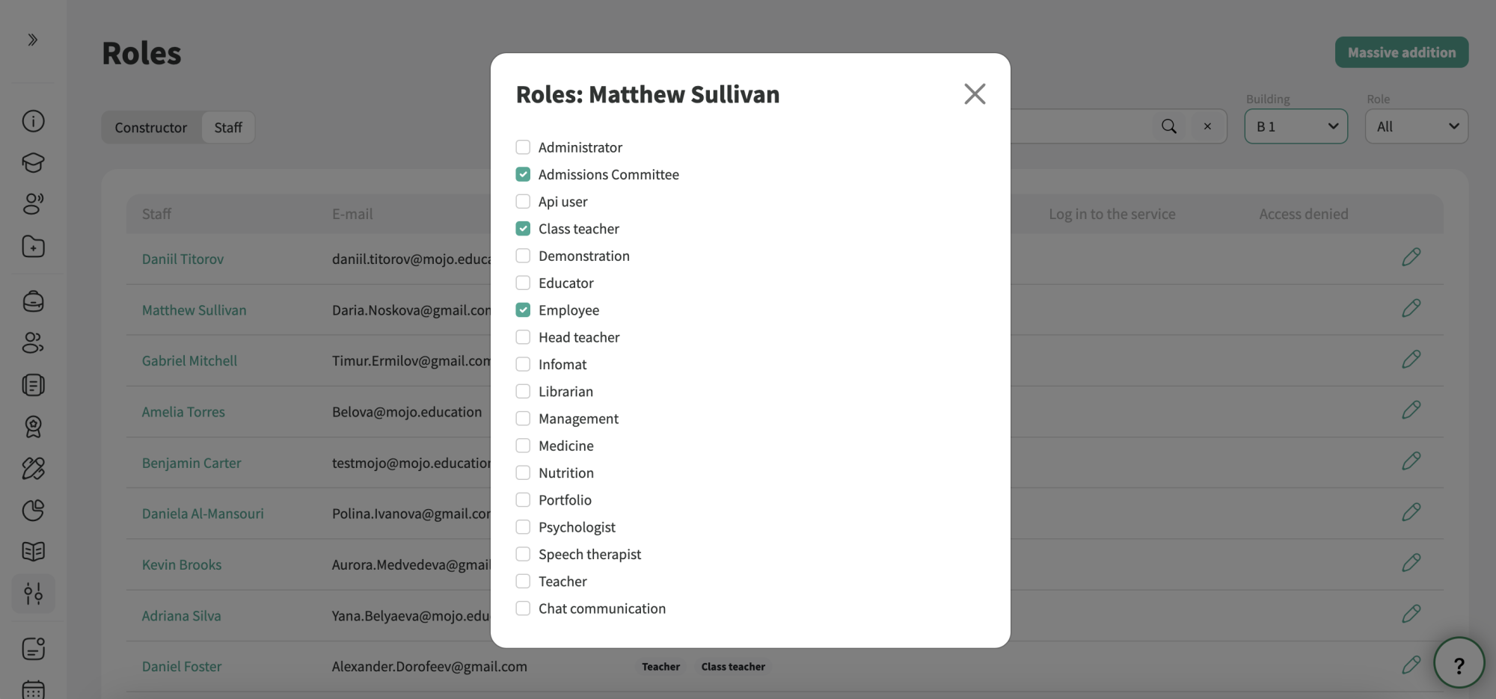The height and width of the screenshot is (699, 1496).
Task: Open the open book icon in sidebar
Action: coord(33,552)
